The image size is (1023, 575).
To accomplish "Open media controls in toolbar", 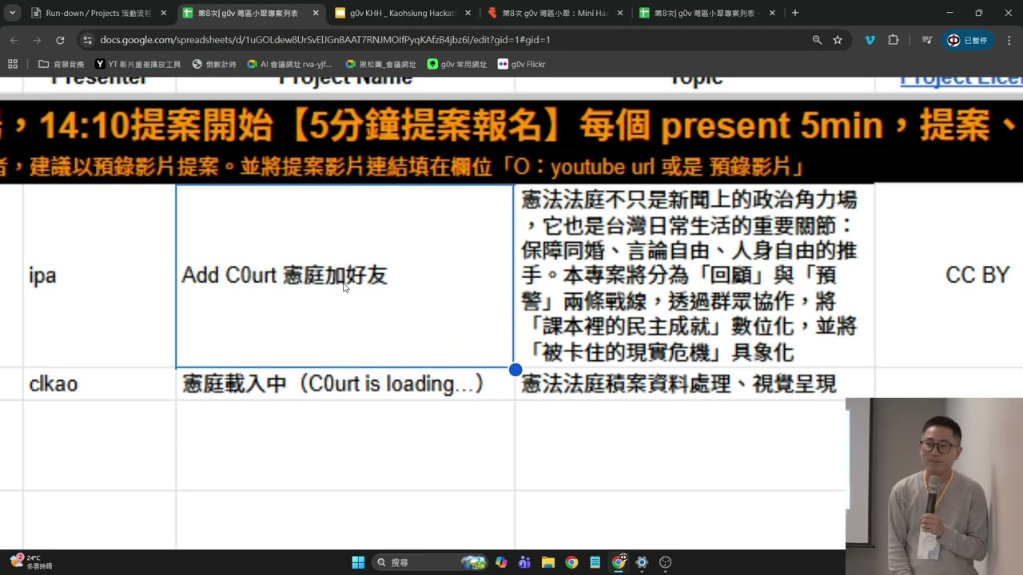I will [927, 40].
